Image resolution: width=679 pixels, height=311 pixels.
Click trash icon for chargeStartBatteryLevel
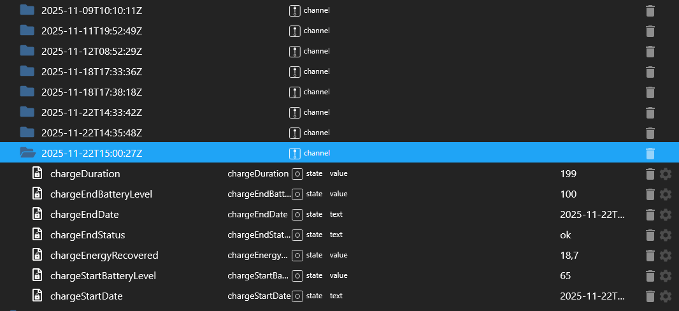coord(650,276)
